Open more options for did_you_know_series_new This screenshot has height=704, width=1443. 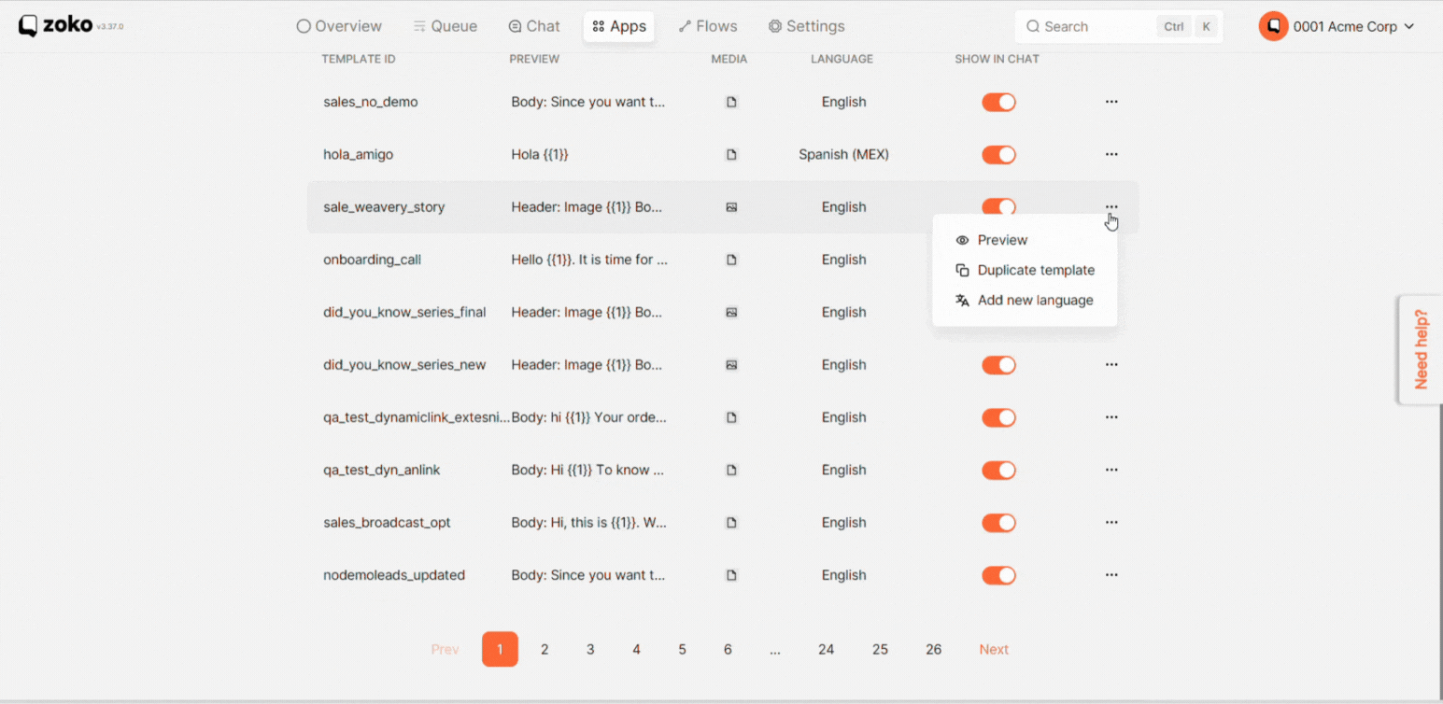click(1111, 364)
